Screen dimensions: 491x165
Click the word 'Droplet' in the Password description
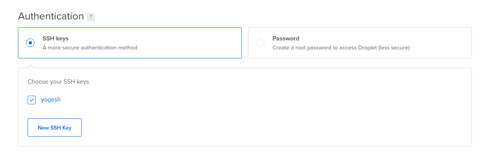pos(368,48)
